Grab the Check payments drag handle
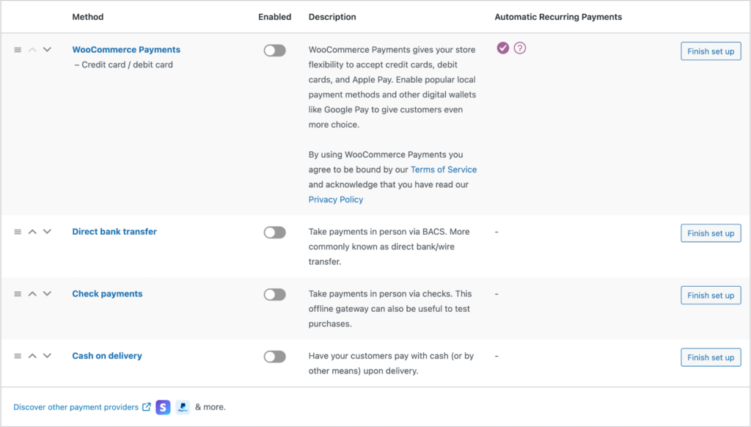751x427 pixels. click(x=18, y=293)
